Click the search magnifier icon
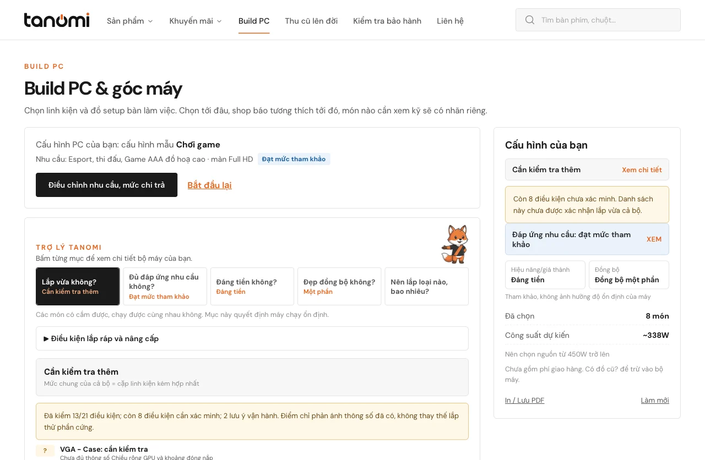The image size is (705, 460). coord(530,20)
